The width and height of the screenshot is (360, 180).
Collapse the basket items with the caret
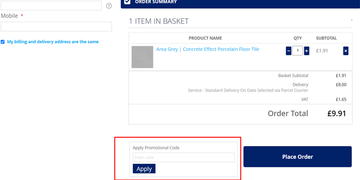[351, 21]
